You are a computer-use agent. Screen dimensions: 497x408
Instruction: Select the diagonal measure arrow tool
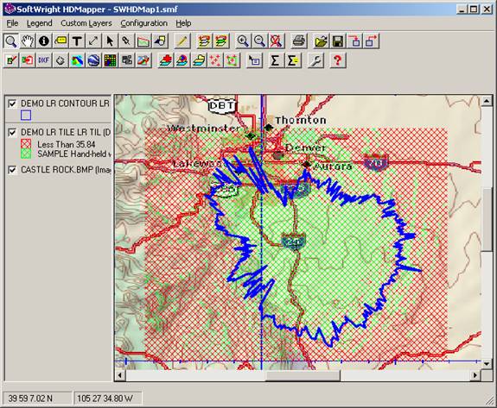click(93, 41)
